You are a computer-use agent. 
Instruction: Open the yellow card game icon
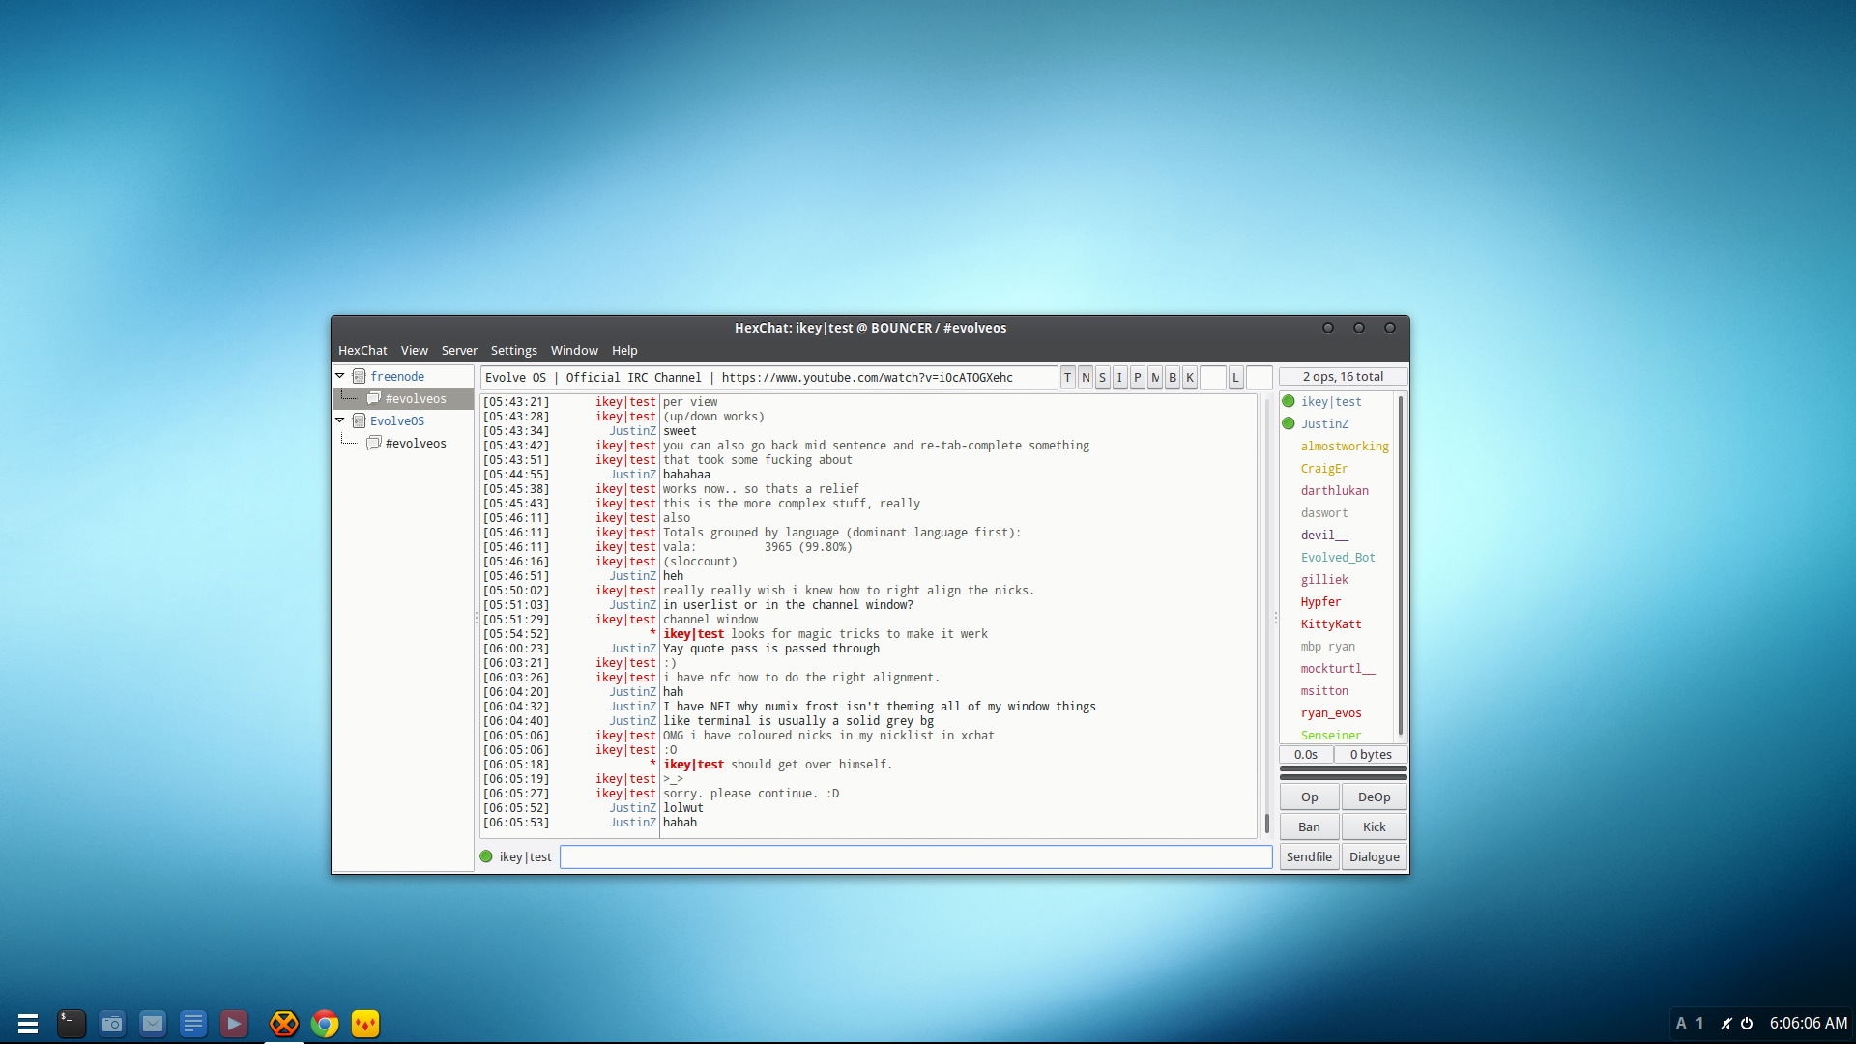pyautogui.click(x=365, y=1023)
